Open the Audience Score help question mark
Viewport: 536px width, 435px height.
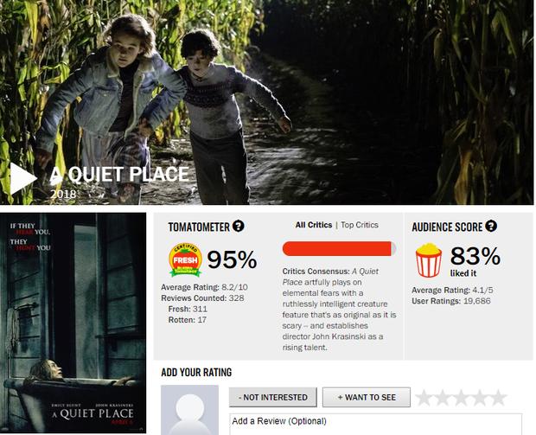(x=491, y=226)
